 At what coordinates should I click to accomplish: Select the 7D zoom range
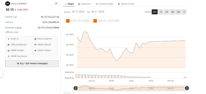pos(161,12)
